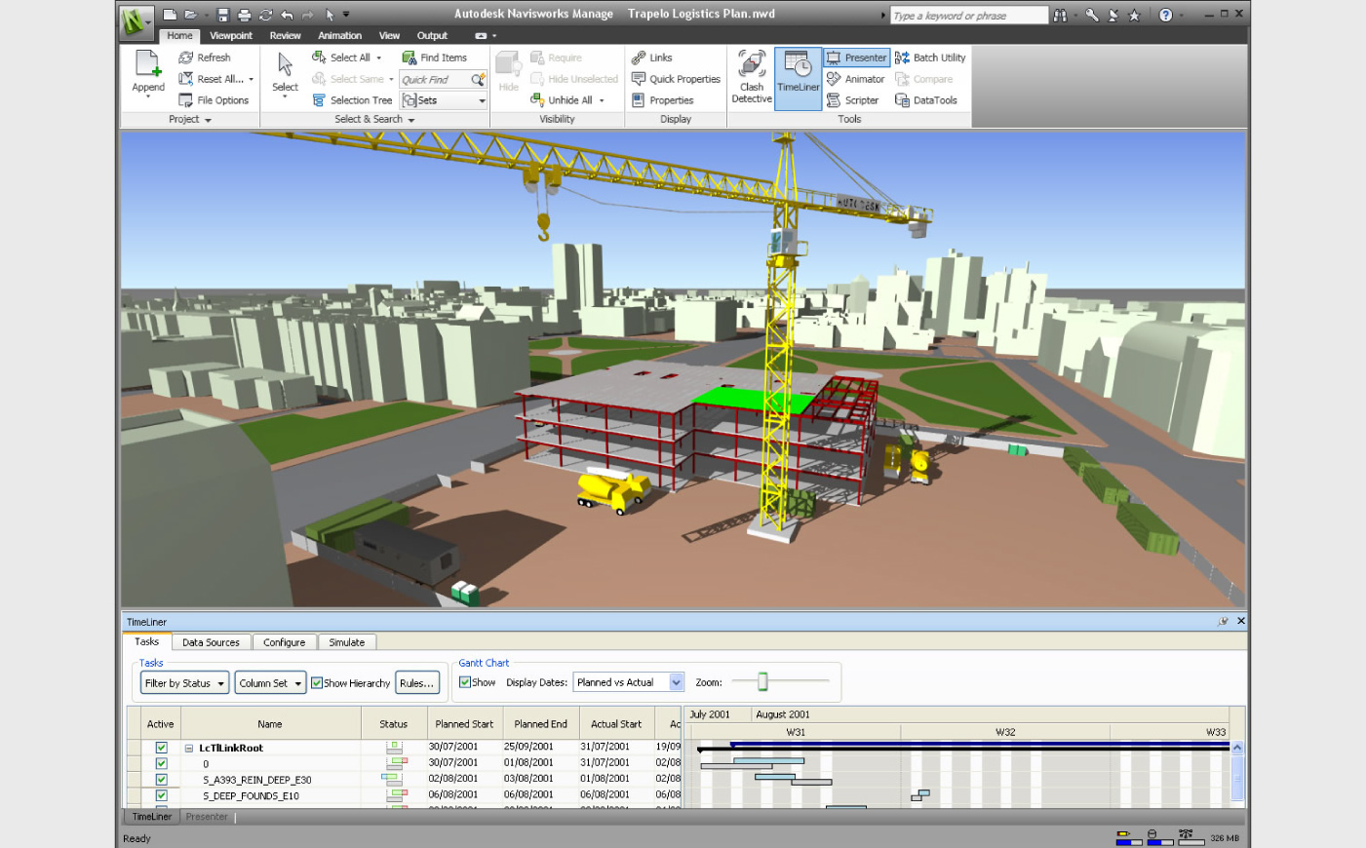Toggle the TimeLiner tool
The height and width of the screenshot is (848, 1366).
799,78
